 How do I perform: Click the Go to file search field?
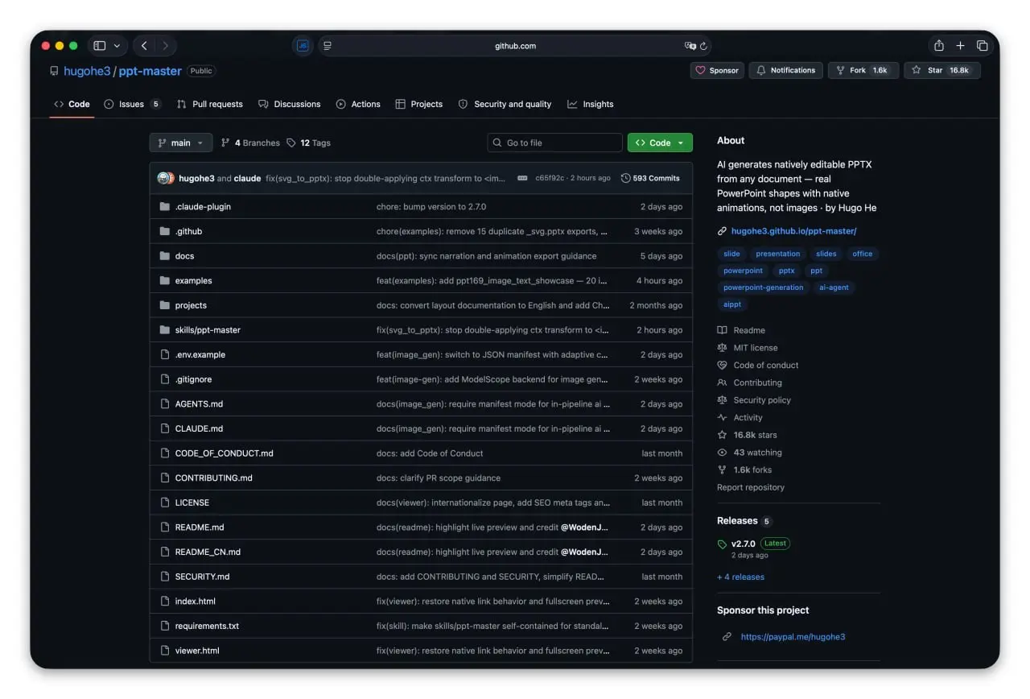[555, 143]
